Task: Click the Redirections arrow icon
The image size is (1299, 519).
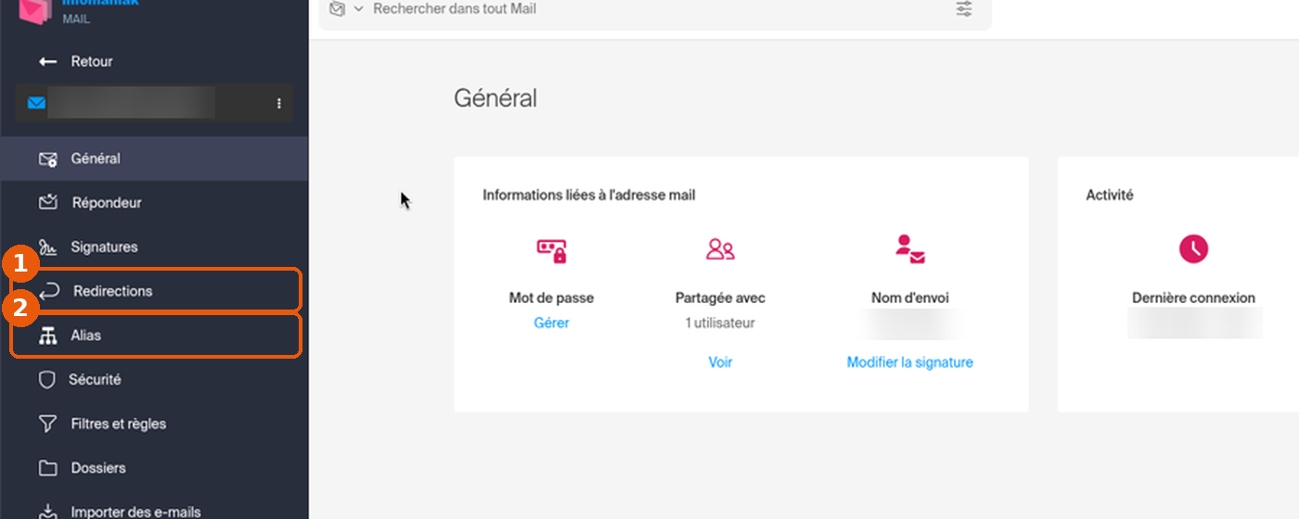Action: point(48,291)
